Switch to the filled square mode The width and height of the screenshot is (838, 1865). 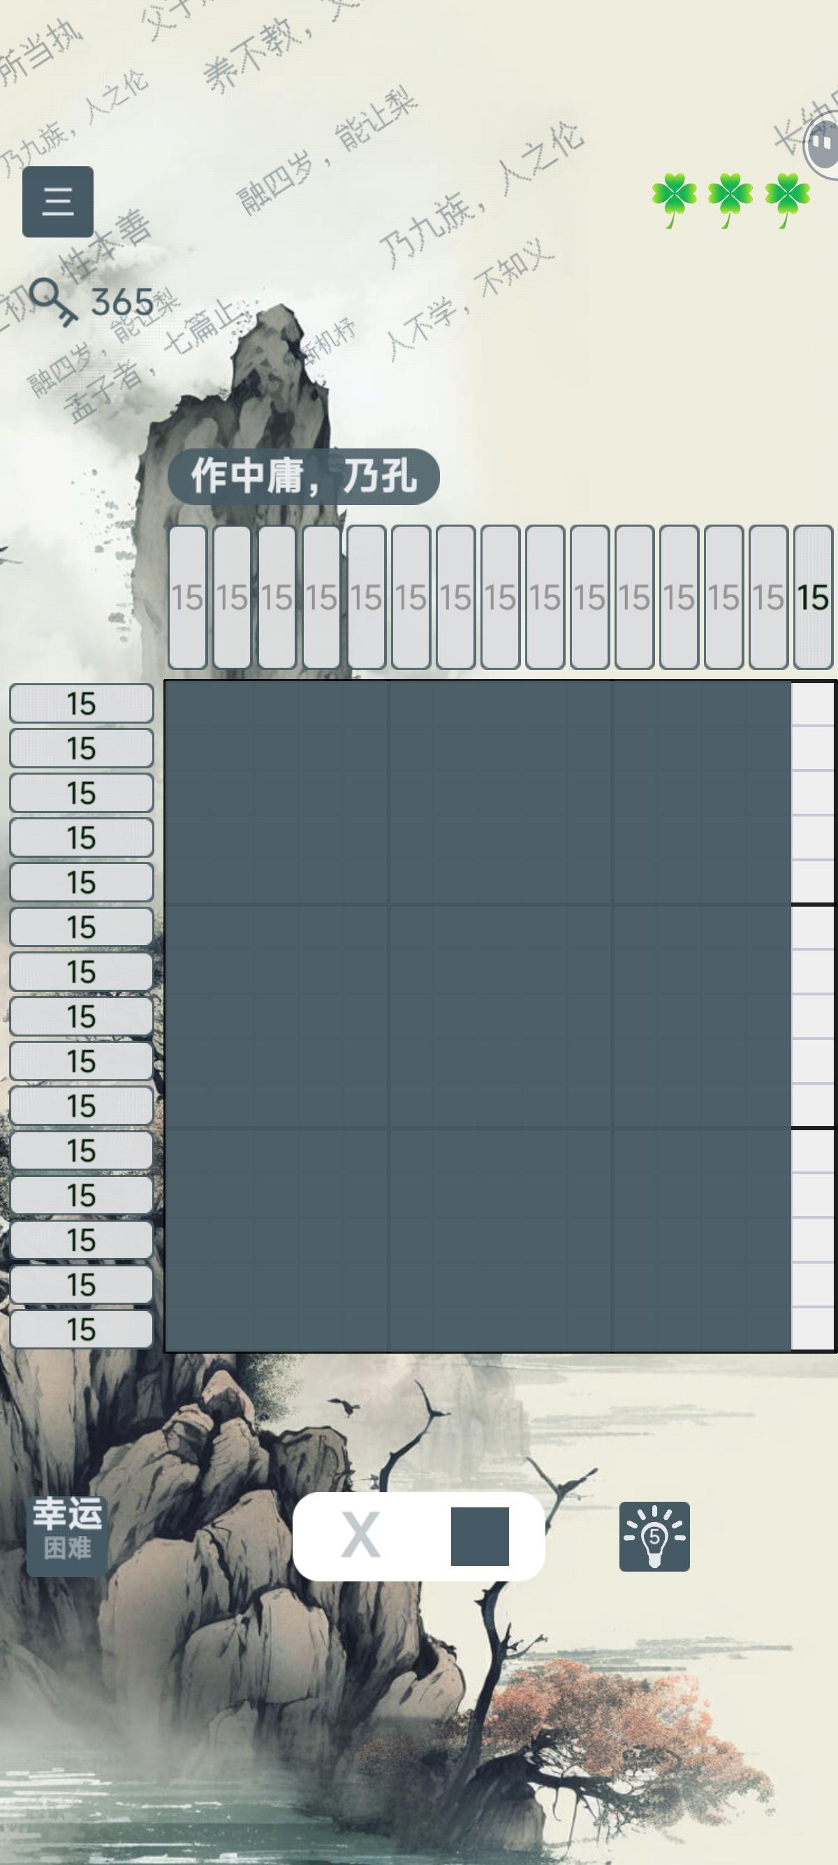coord(480,1536)
